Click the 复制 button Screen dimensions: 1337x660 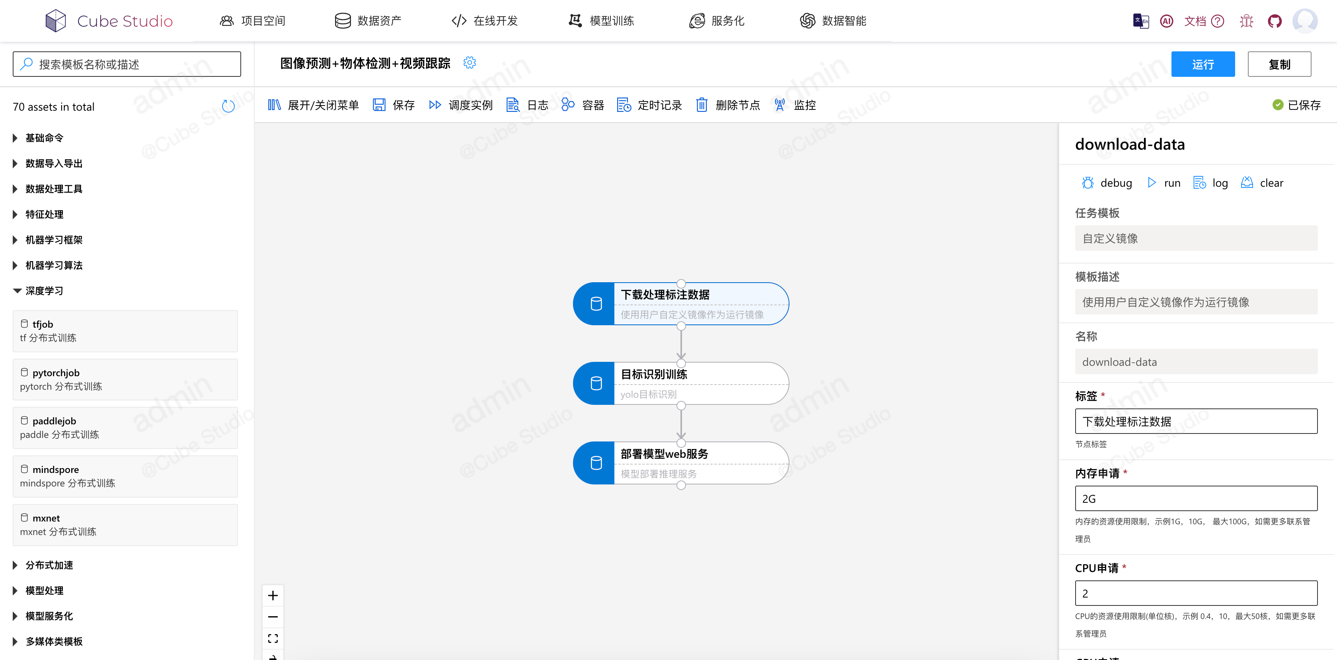[1279, 64]
